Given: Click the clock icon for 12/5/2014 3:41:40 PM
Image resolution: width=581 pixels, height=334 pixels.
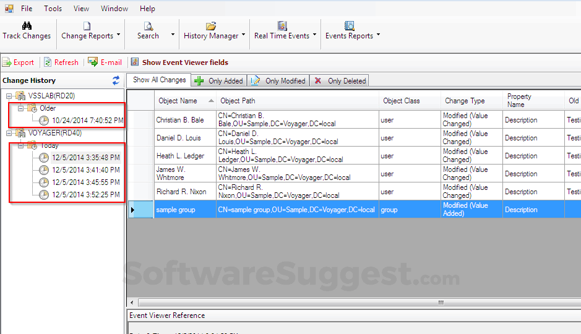Looking at the screenshot, I should (x=44, y=170).
